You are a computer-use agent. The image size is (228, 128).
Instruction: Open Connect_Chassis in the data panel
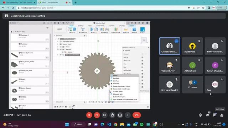(30, 55)
